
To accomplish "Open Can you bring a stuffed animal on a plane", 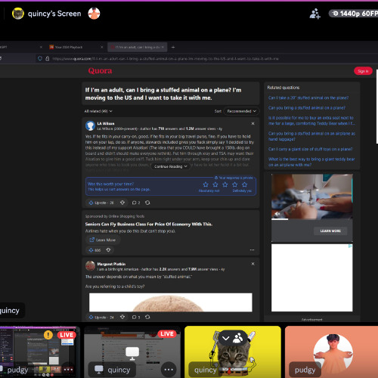I will pos(307,108).
